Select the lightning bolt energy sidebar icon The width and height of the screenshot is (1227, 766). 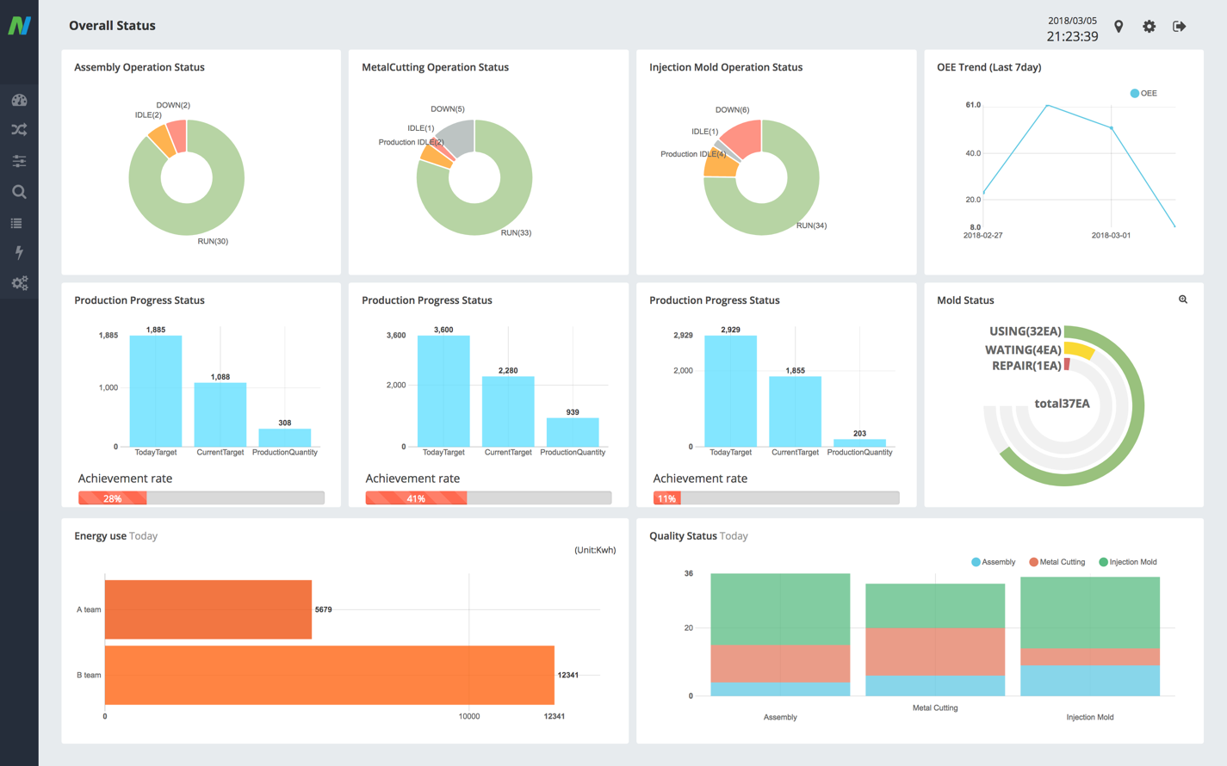pyautogui.click(x=19, y=252)
